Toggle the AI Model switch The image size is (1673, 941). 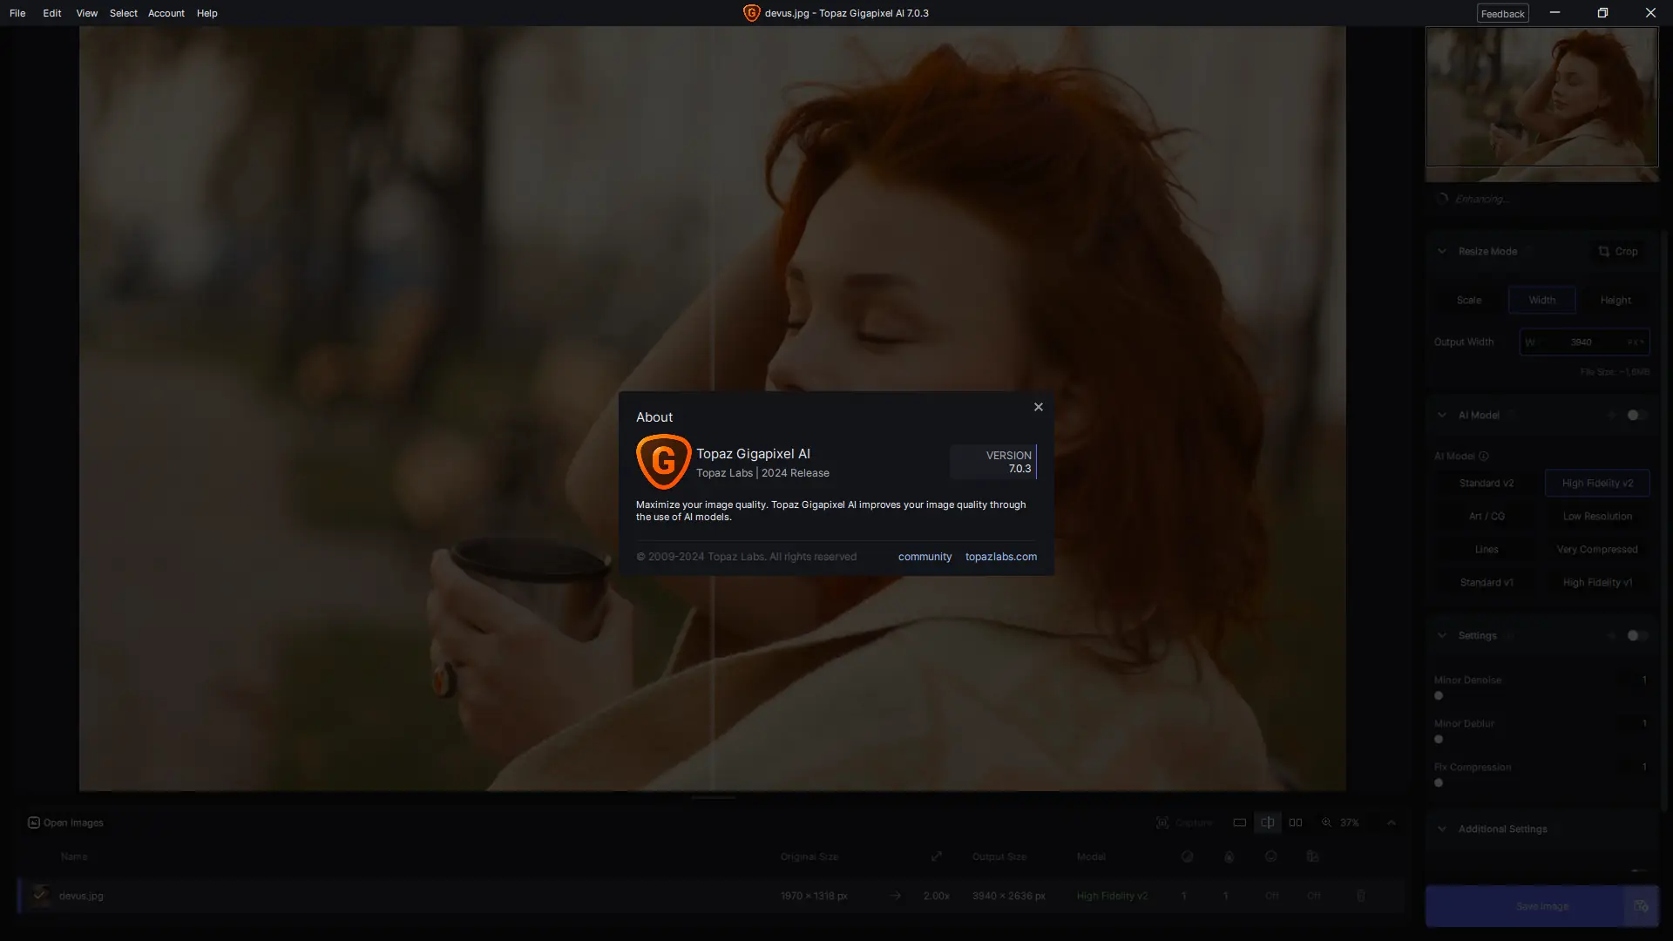point(1636,416)
